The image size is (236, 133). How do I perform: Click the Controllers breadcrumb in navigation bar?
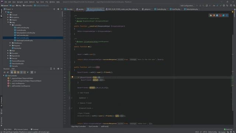(x=28, y=6)
